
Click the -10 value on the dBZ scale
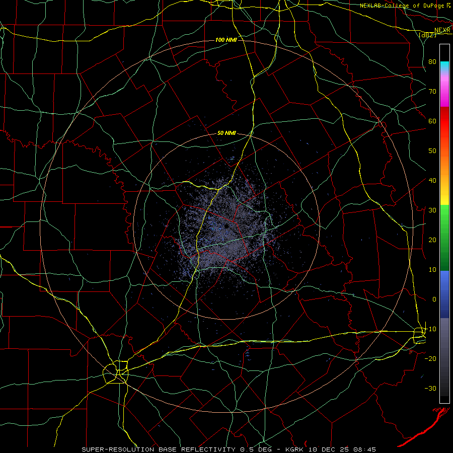pyautogui.click(x=430, y=329)
